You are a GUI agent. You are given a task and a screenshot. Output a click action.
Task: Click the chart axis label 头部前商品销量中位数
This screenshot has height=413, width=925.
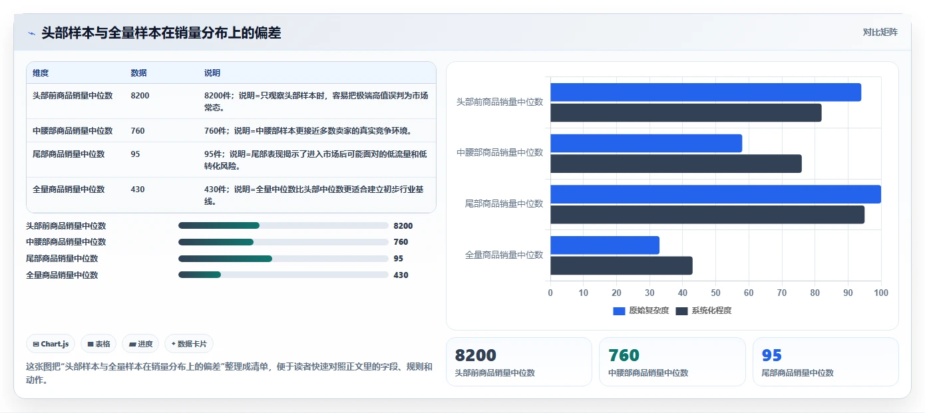[500, 102]
